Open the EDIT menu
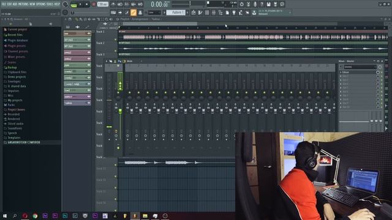Viewport: 392px width, 220px height. 9,4
